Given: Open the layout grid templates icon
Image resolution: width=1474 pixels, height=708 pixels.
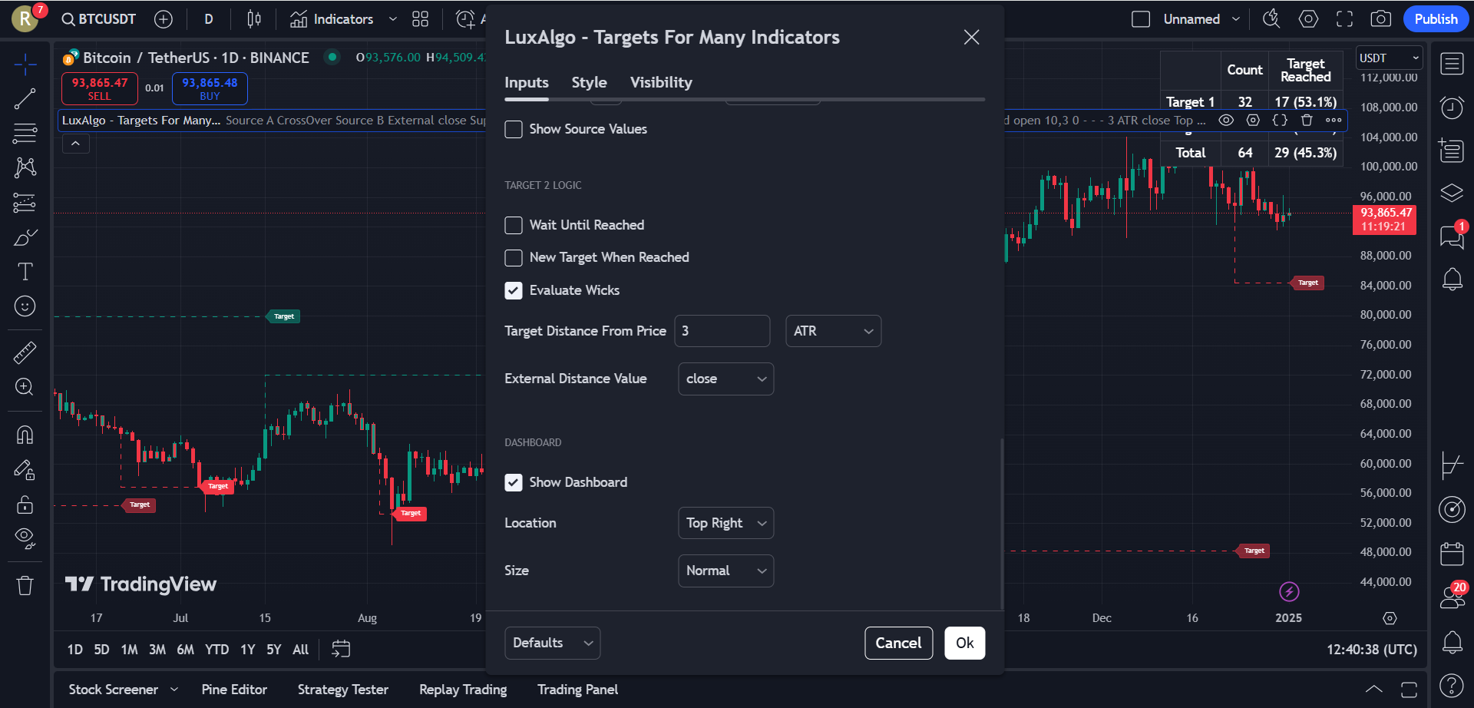Looking at the screenshot, I should [420, 19].
